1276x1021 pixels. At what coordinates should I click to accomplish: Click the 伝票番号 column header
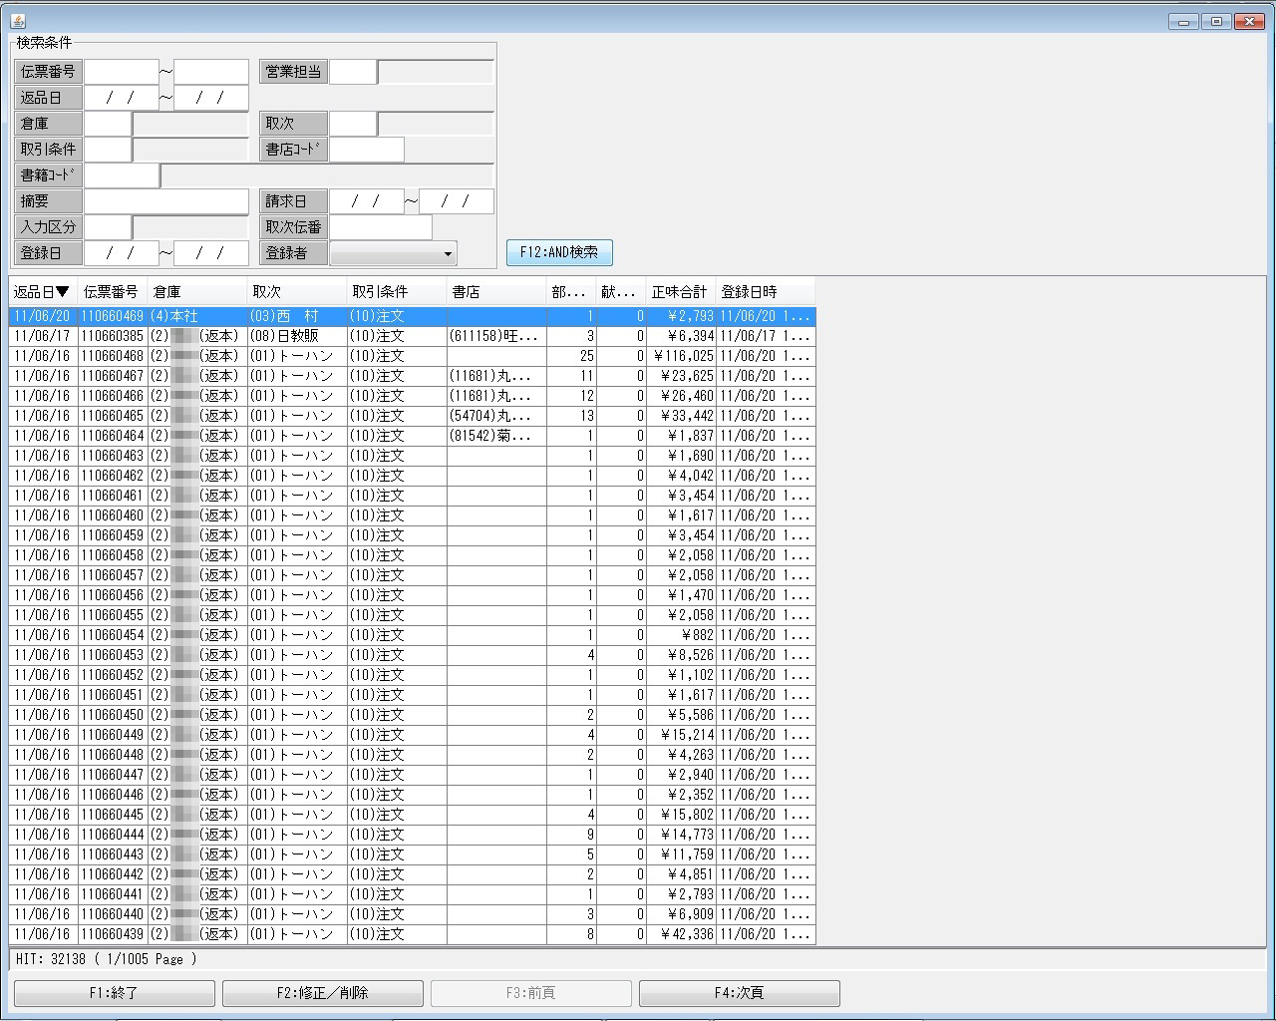112,292
